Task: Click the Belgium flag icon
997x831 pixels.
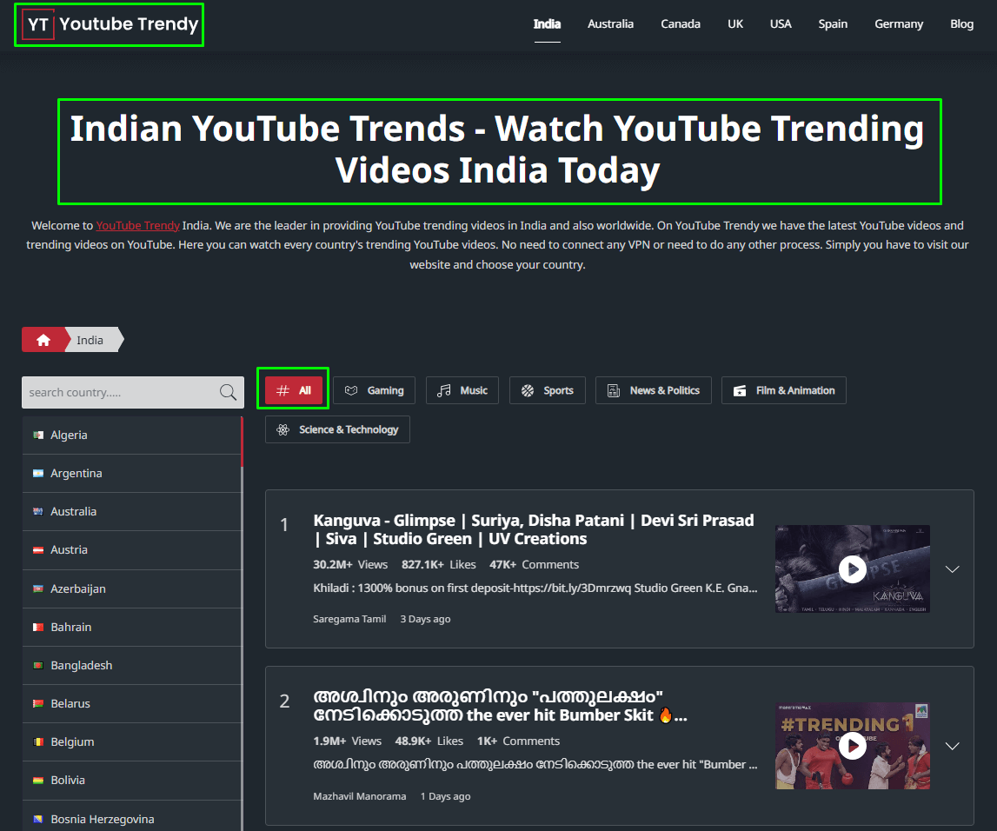Action: 38,741
